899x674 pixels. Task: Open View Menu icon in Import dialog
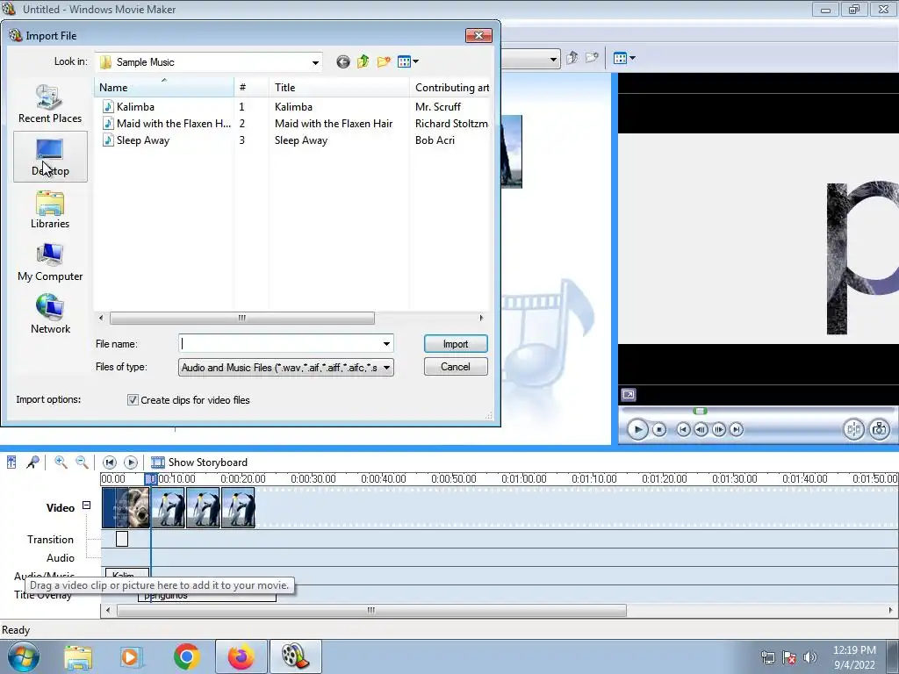[407, 61]
